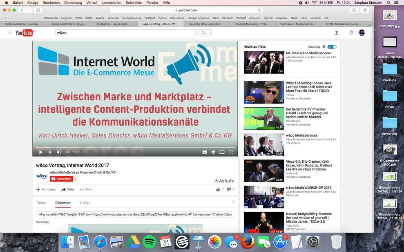This screenshot has height=252, width=404.
Task: Go to the YouTube home logo
Action: (x=24, y=33)
